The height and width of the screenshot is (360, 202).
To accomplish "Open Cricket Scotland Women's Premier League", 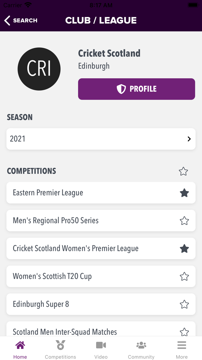I will click(x=87, y=248).
